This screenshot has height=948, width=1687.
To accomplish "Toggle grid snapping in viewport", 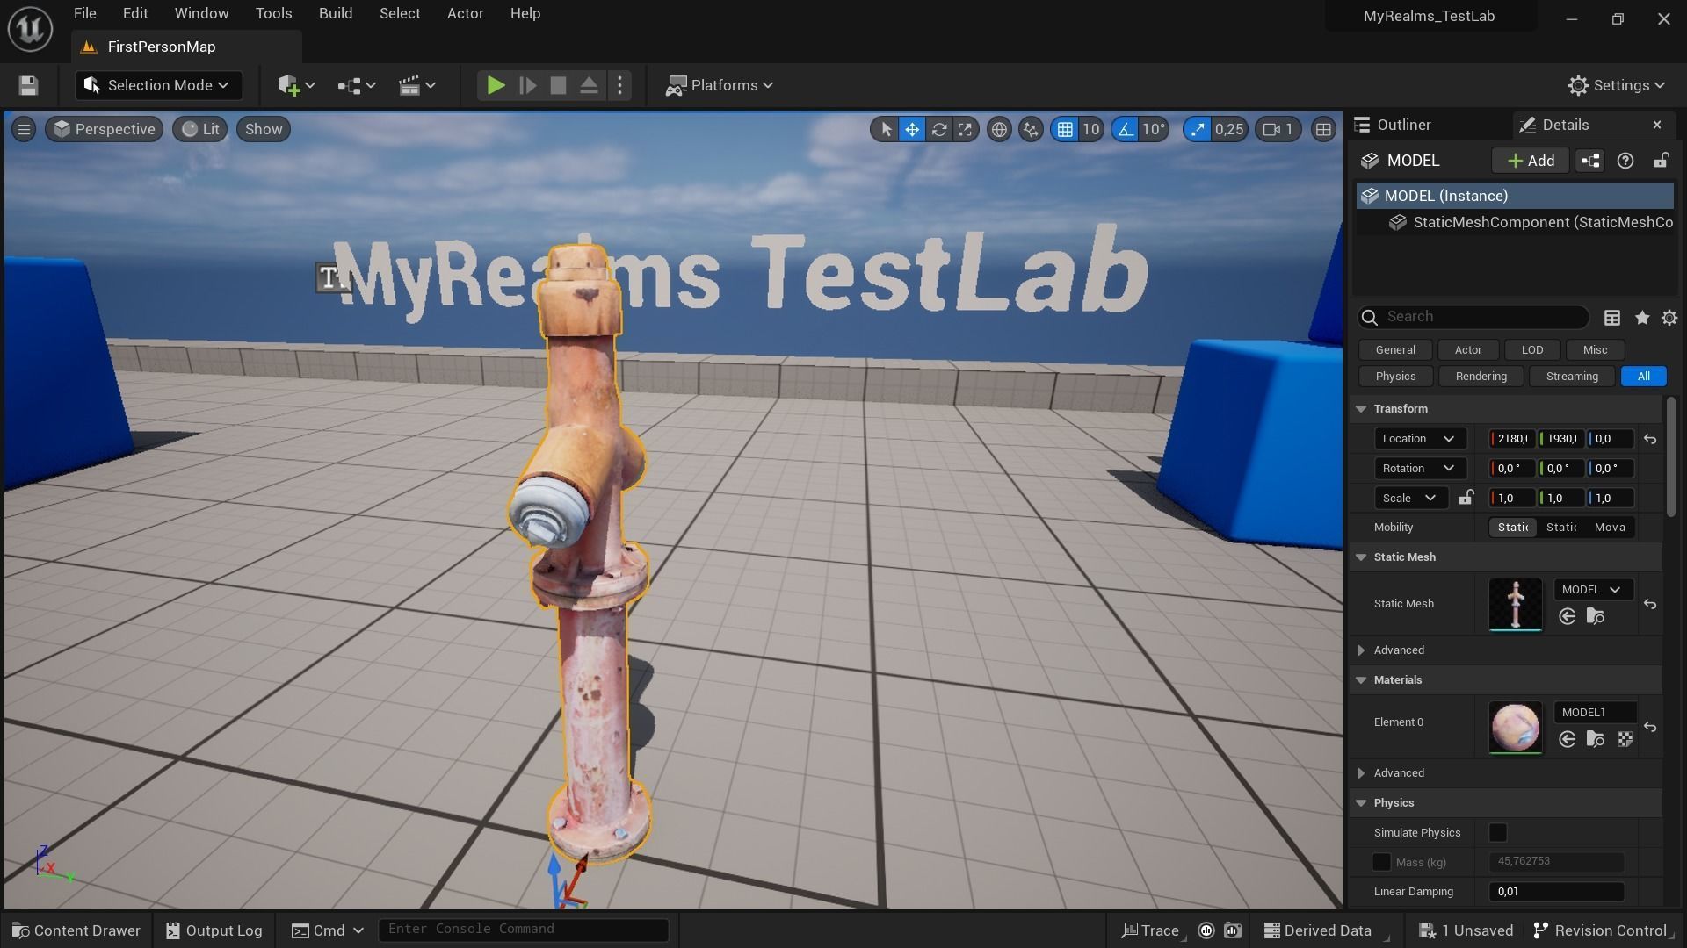I will click(1065, 130).
